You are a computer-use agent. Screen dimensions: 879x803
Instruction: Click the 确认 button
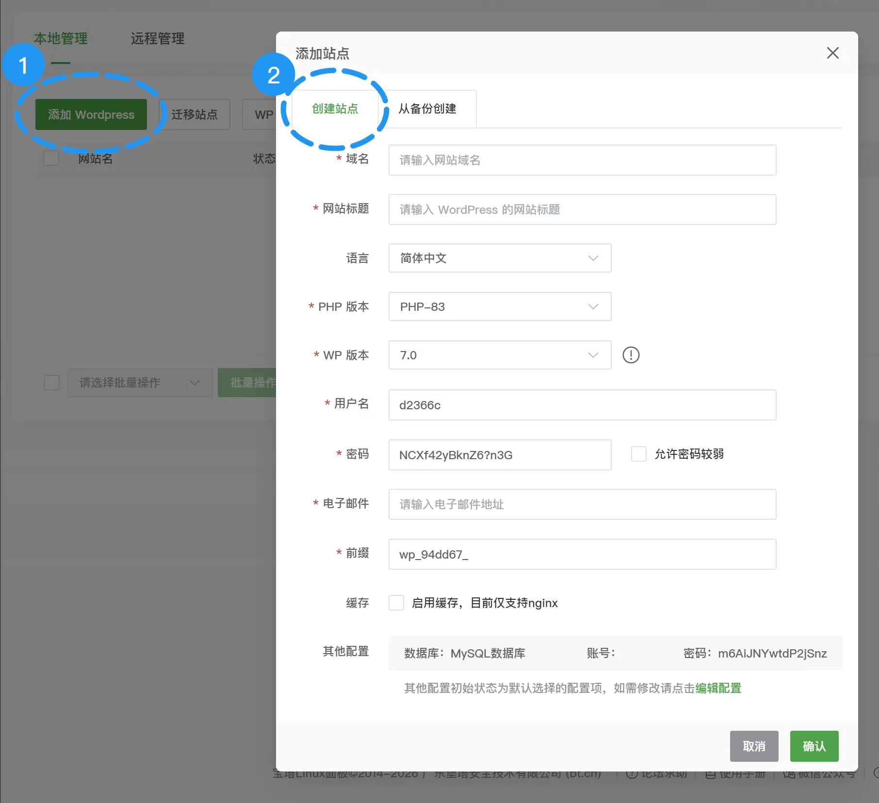coord(814,746)
